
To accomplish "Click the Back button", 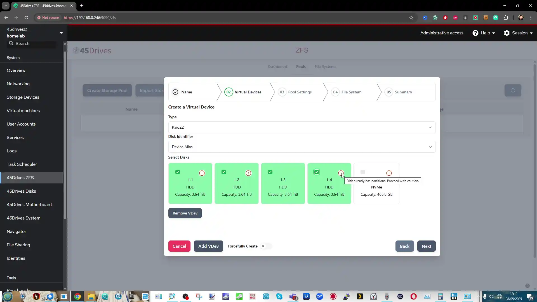I will (x=404, y=246).
